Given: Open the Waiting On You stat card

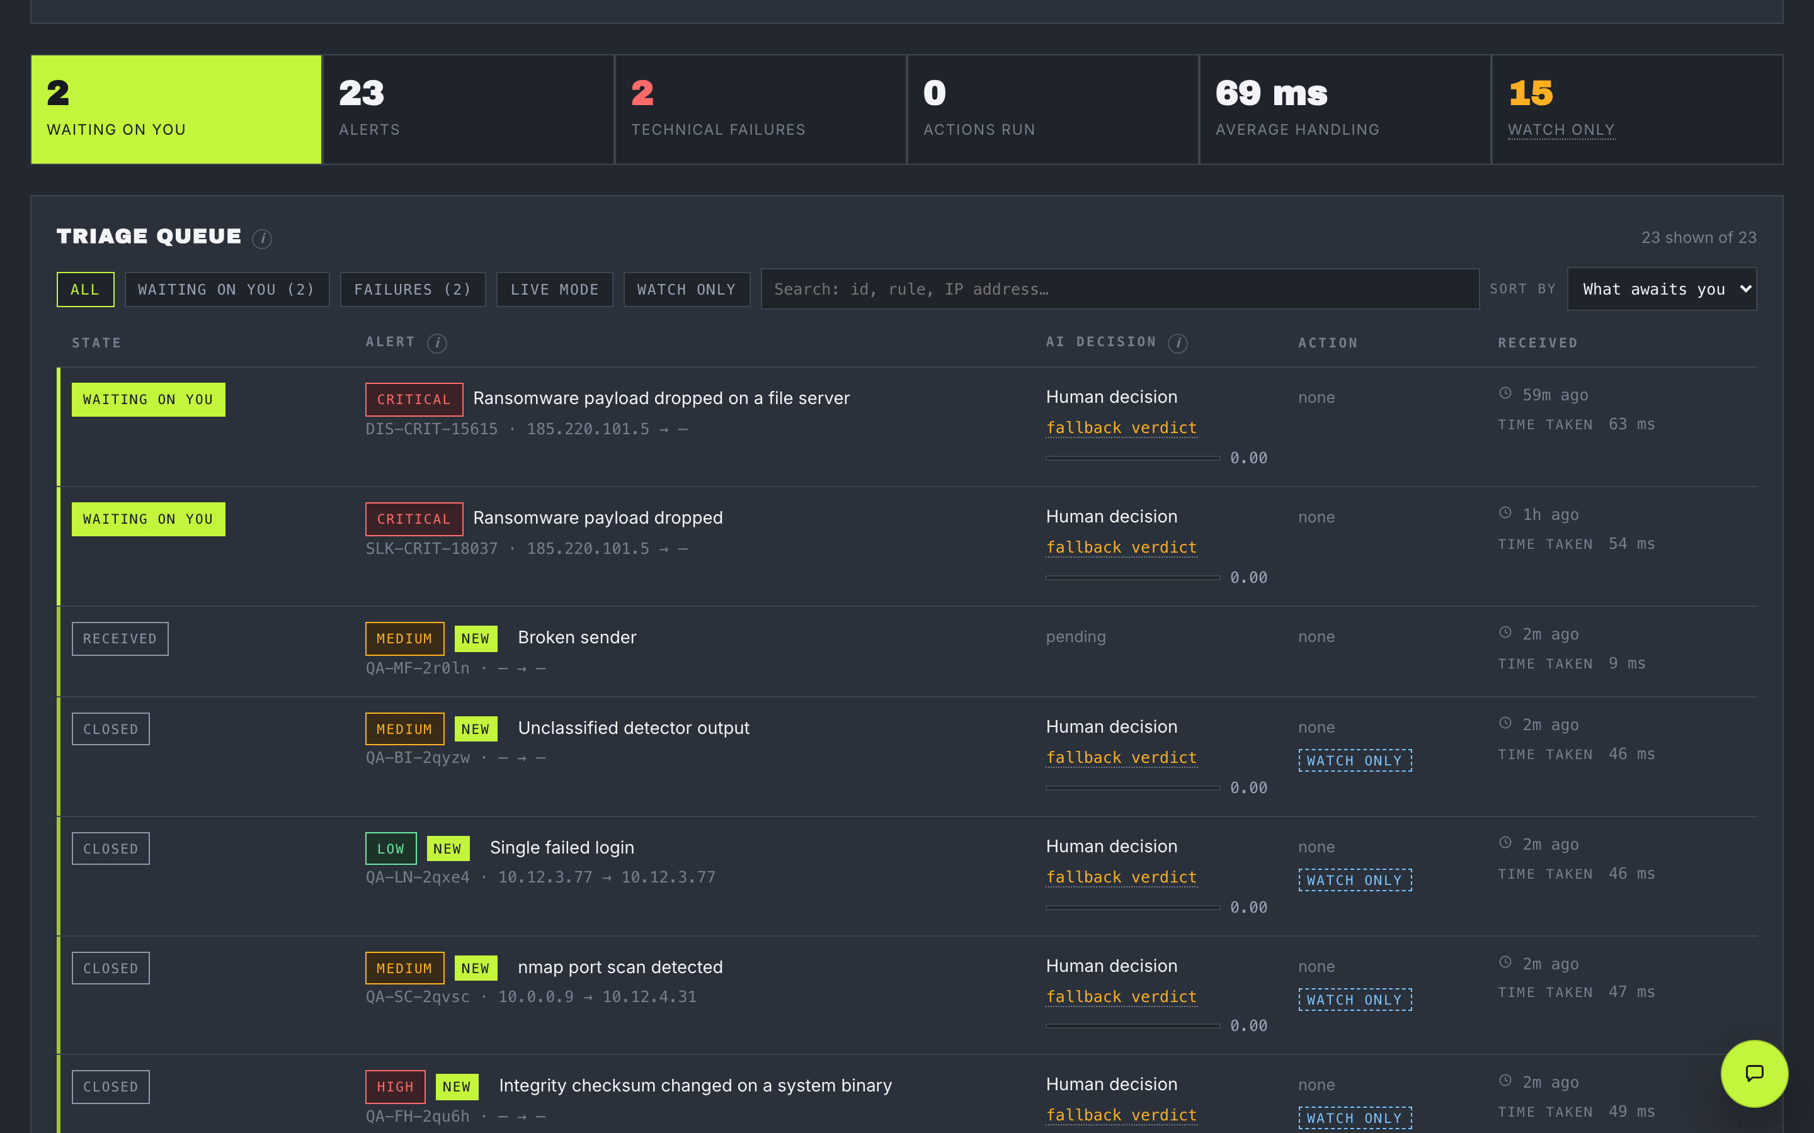Looking at the screenshot, I should pyautogui.click(x=176, y=110).
